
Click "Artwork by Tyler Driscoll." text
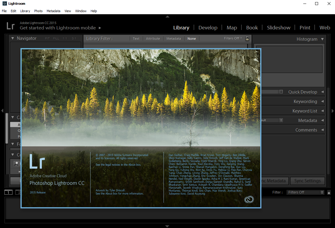click(x=110, y=190)
